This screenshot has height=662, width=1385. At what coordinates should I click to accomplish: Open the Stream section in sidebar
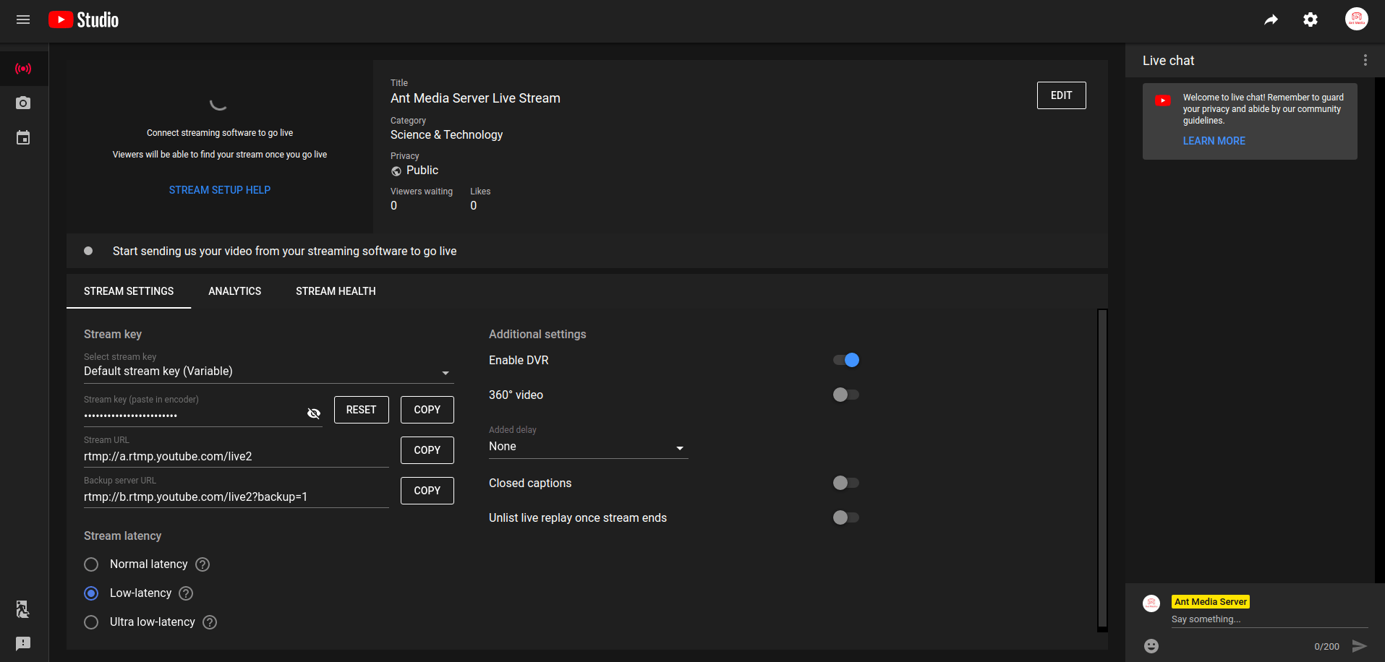pos(23,69)
